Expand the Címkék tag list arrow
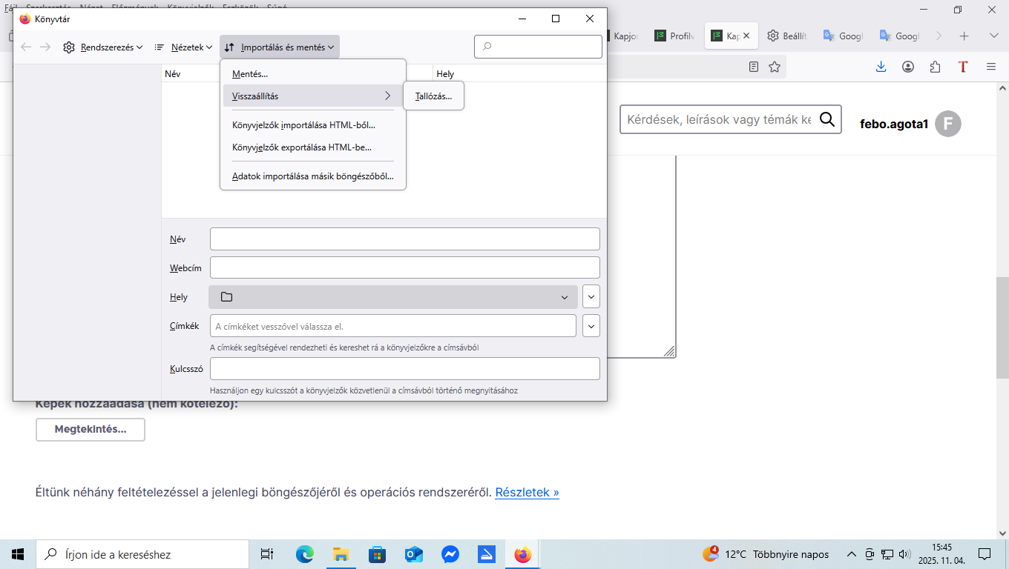This screenshot has width=1009, height=569. pyautogui.click(x=591, y=325)
